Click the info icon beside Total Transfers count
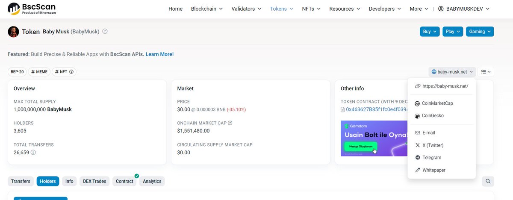Image resolution: width=513 pixels, height=200 pixels. tap(33, 152)
